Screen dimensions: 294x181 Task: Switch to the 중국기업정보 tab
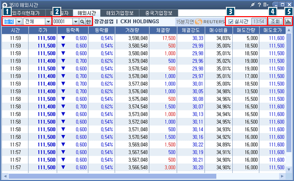click(x=159, y=13)
